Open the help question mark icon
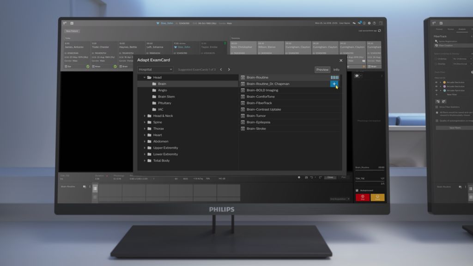 [374, 23]
